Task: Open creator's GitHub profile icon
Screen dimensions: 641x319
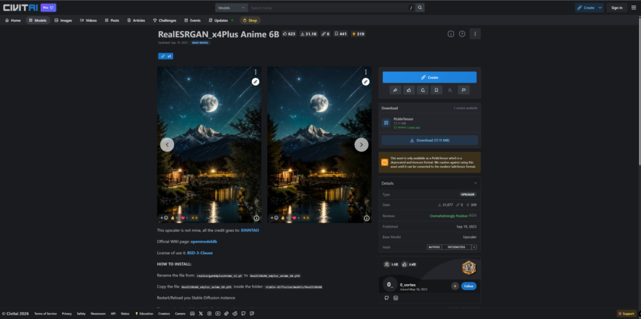Action: [387, 298]
